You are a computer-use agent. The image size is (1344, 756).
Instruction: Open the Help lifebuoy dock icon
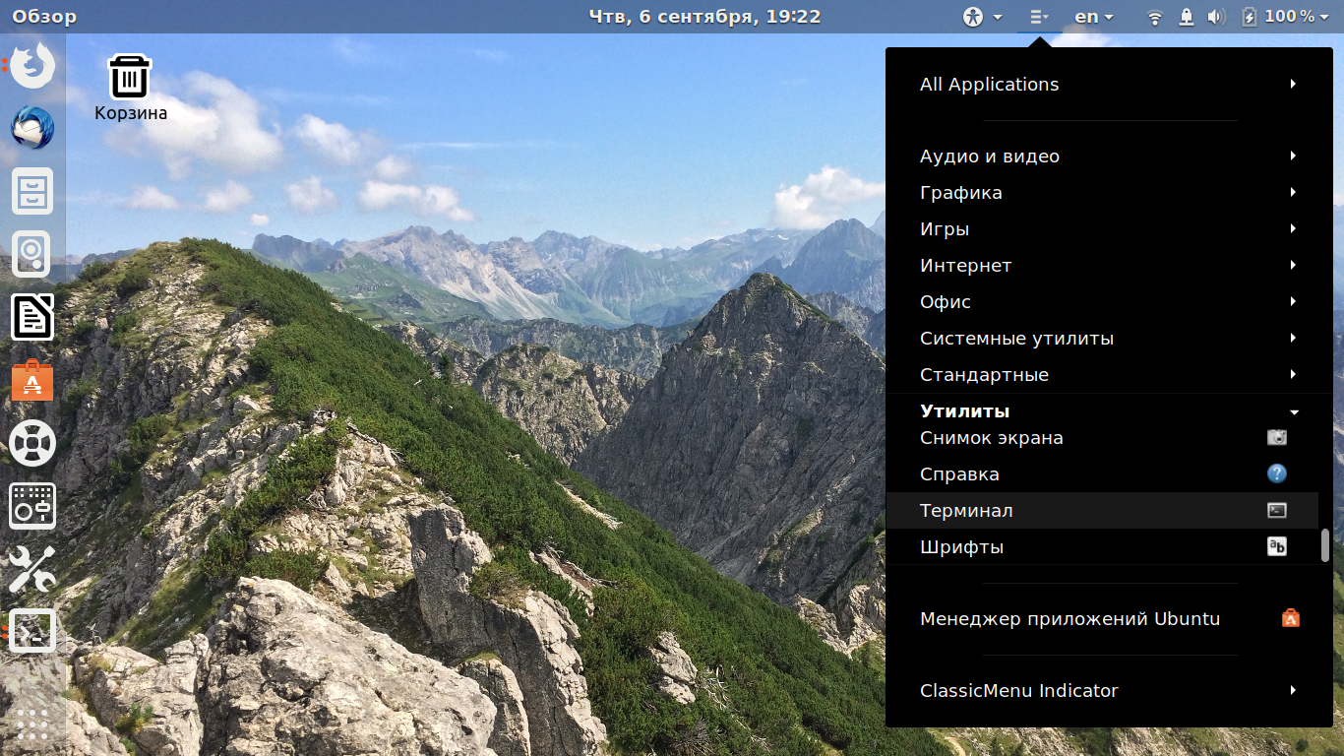tap(32, 443)
